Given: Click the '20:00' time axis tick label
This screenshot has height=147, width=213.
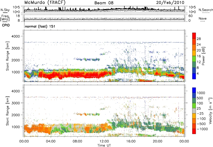Looking at the screenshot, I should click(x=157, y=141).
